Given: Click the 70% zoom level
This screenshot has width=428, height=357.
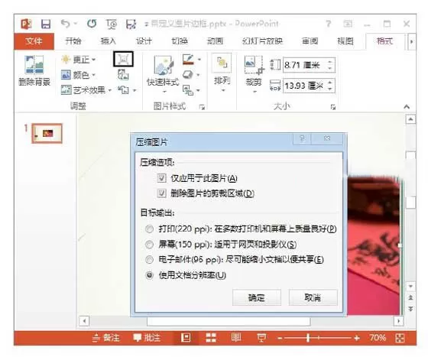Looking at the screenshot, I should (378, 338).
